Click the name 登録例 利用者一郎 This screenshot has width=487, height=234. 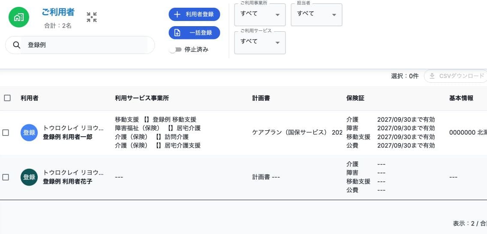tap(67, 137)
